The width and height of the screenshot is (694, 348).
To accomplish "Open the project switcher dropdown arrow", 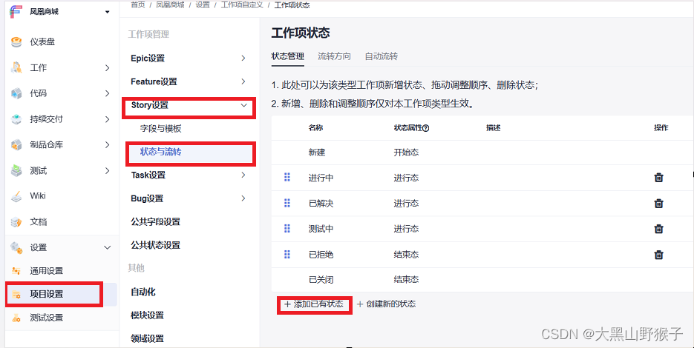I will click(x=107, y=12).
